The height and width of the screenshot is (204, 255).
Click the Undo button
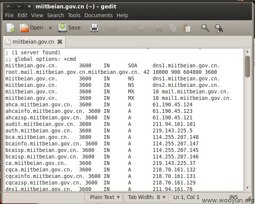[x=120, y=28]
